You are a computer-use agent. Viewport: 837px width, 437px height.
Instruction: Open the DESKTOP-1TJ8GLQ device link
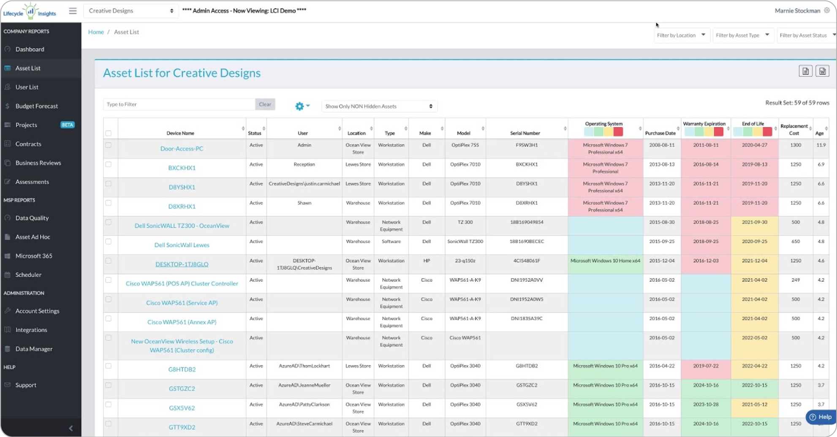tap(182, 264)
